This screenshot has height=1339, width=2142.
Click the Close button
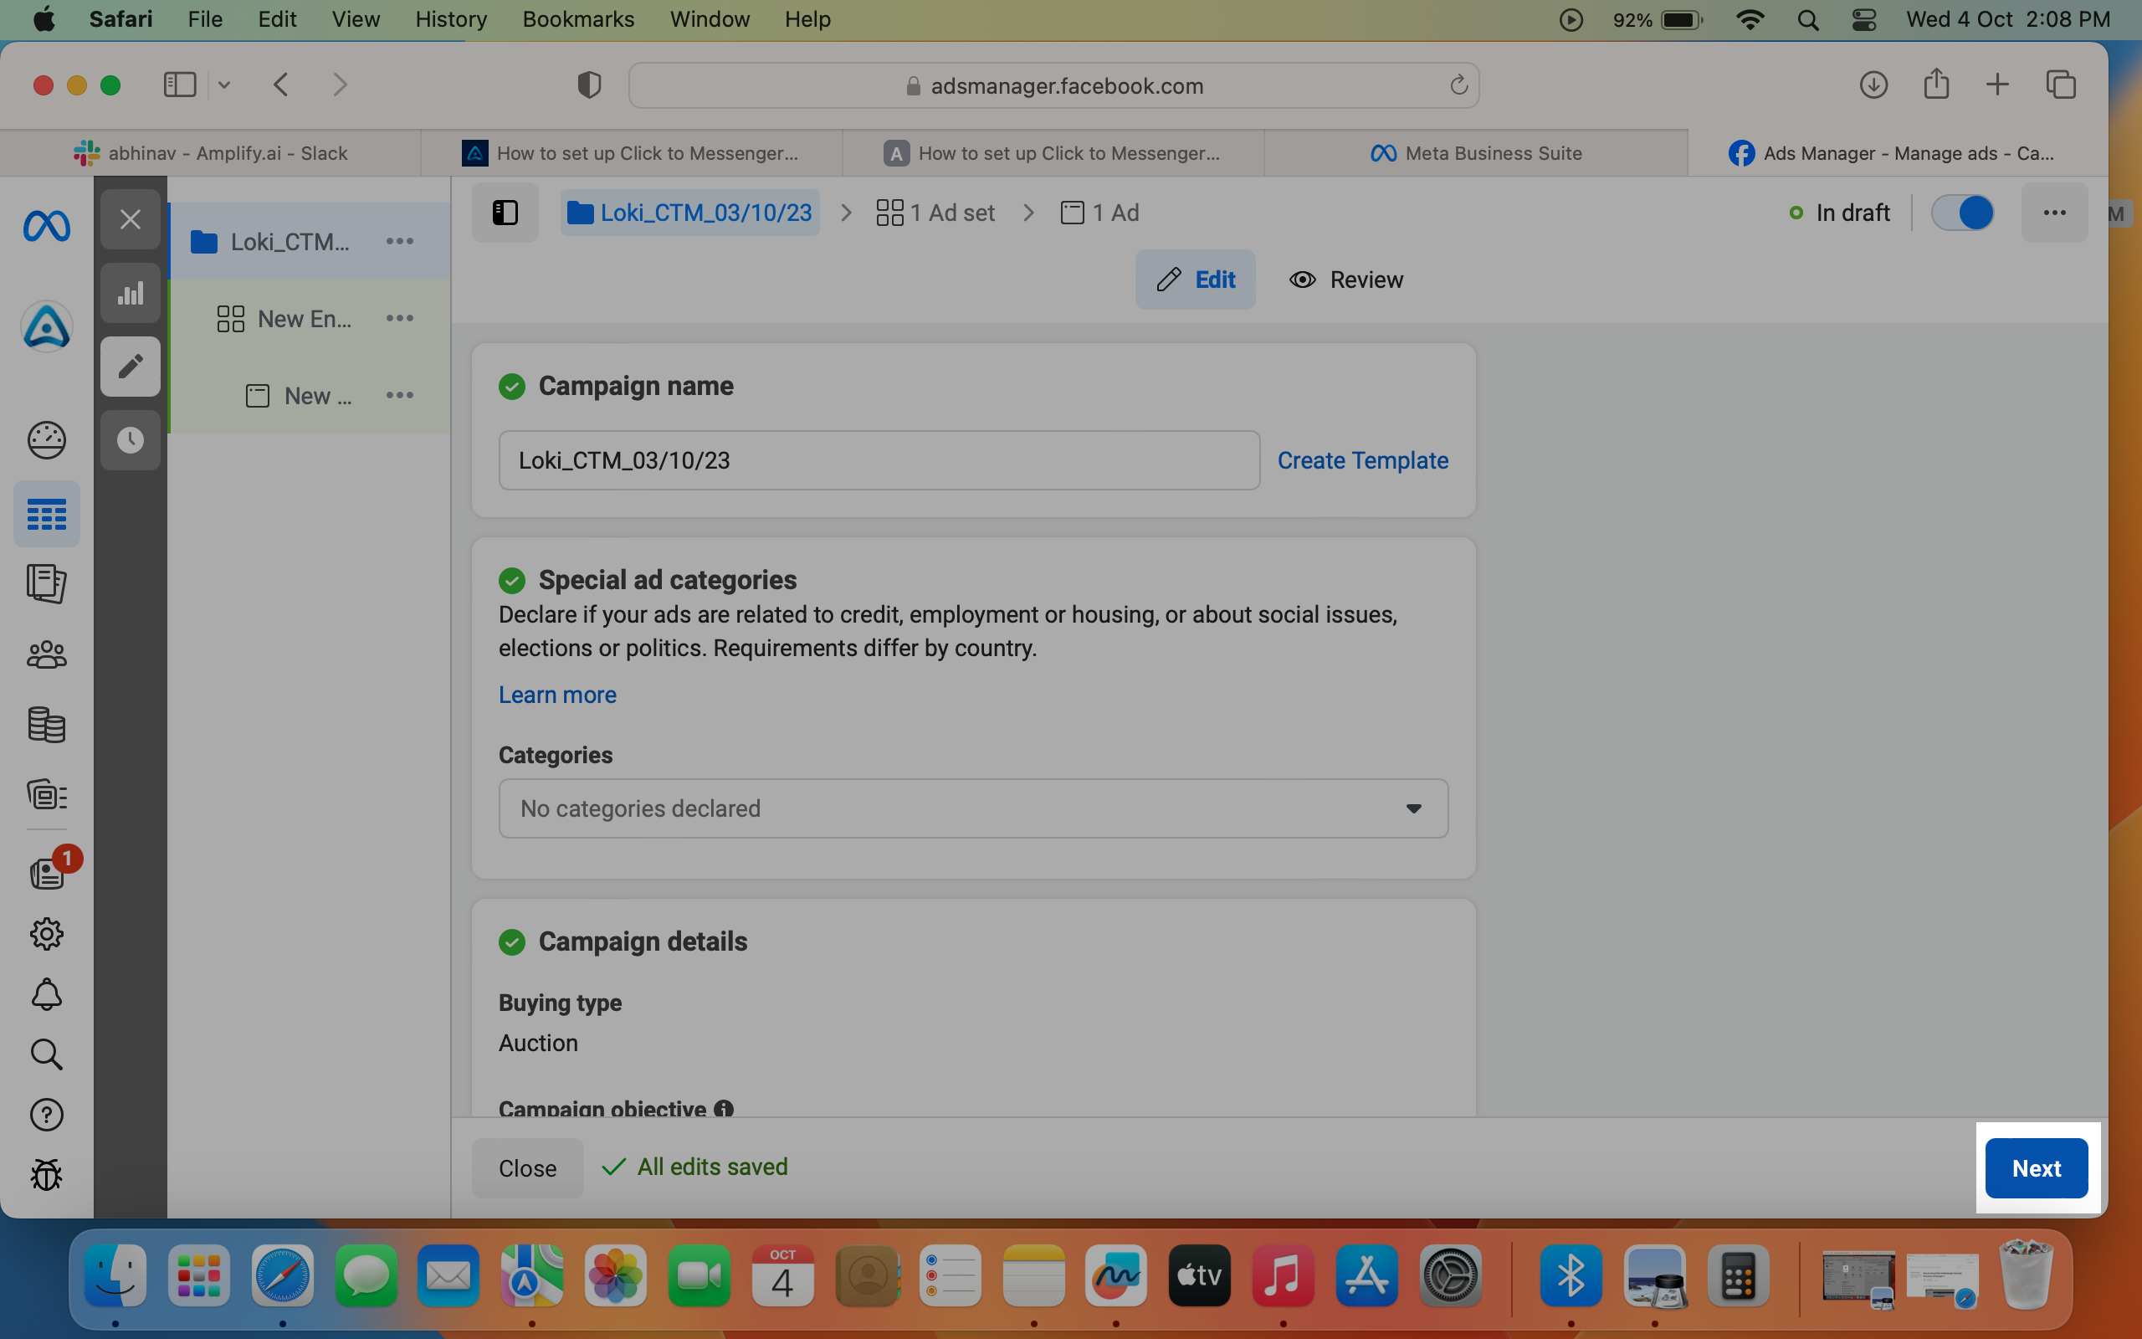coord(527,1168)
